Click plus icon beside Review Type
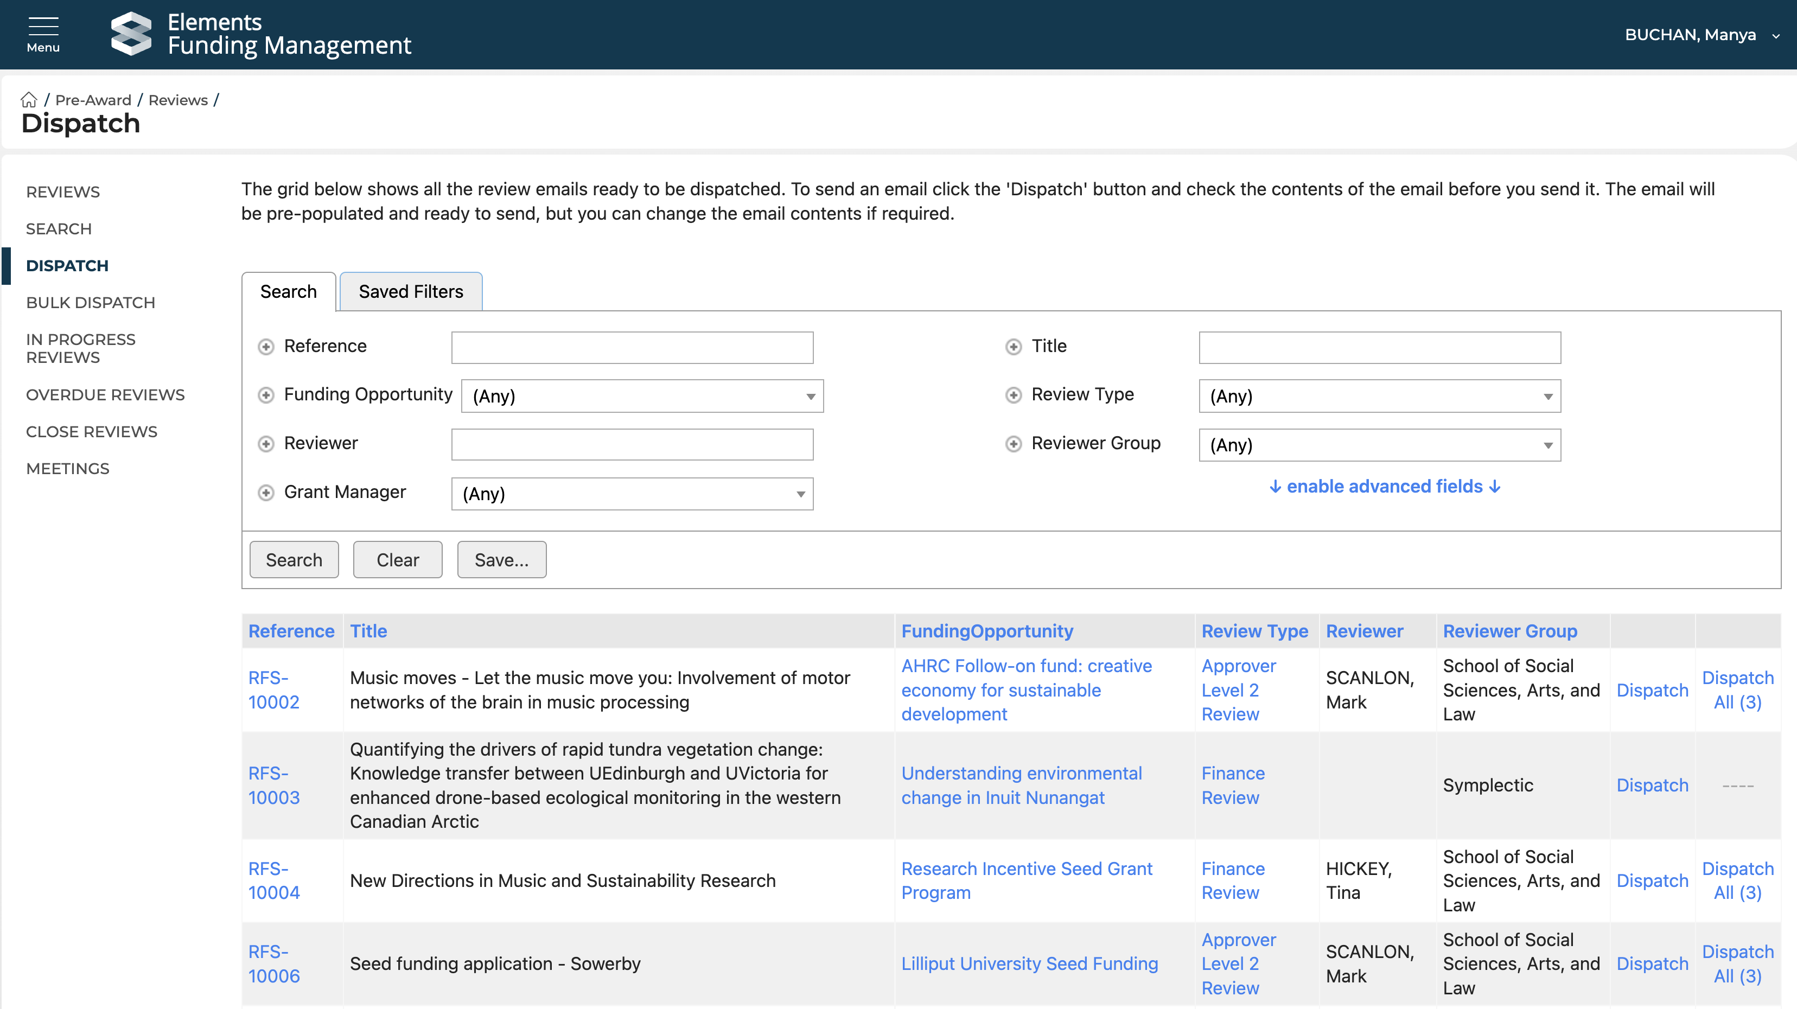This screenshot has width=1797, height=1009. (x=1014, y=395)
